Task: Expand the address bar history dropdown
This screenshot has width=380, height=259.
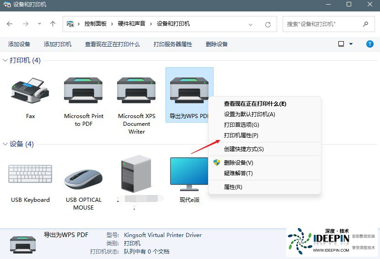Action: (x=251, y=25)
